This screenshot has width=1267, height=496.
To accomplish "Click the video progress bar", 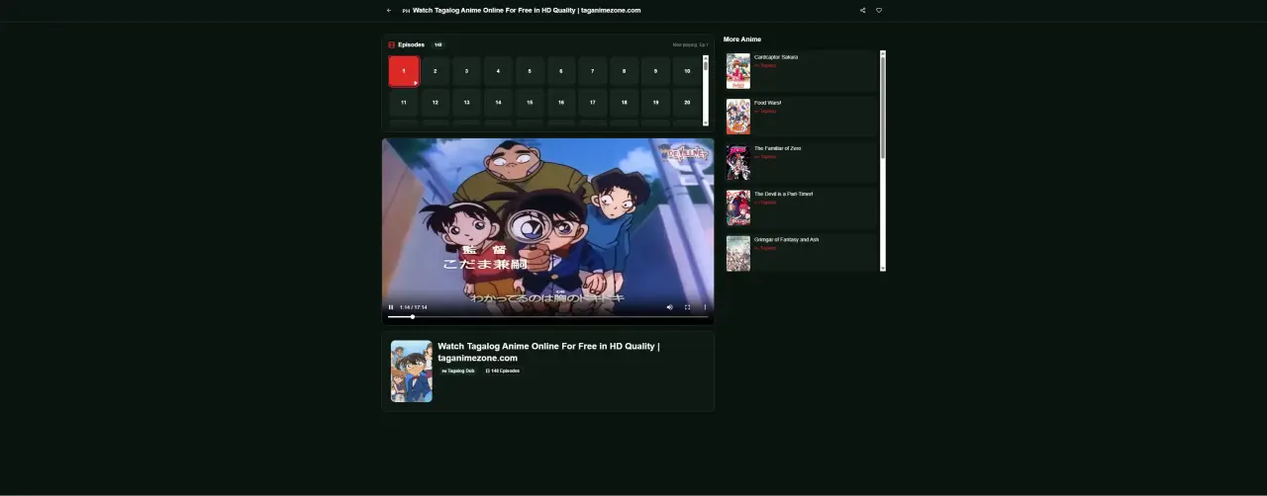I will tap(547, 317).
